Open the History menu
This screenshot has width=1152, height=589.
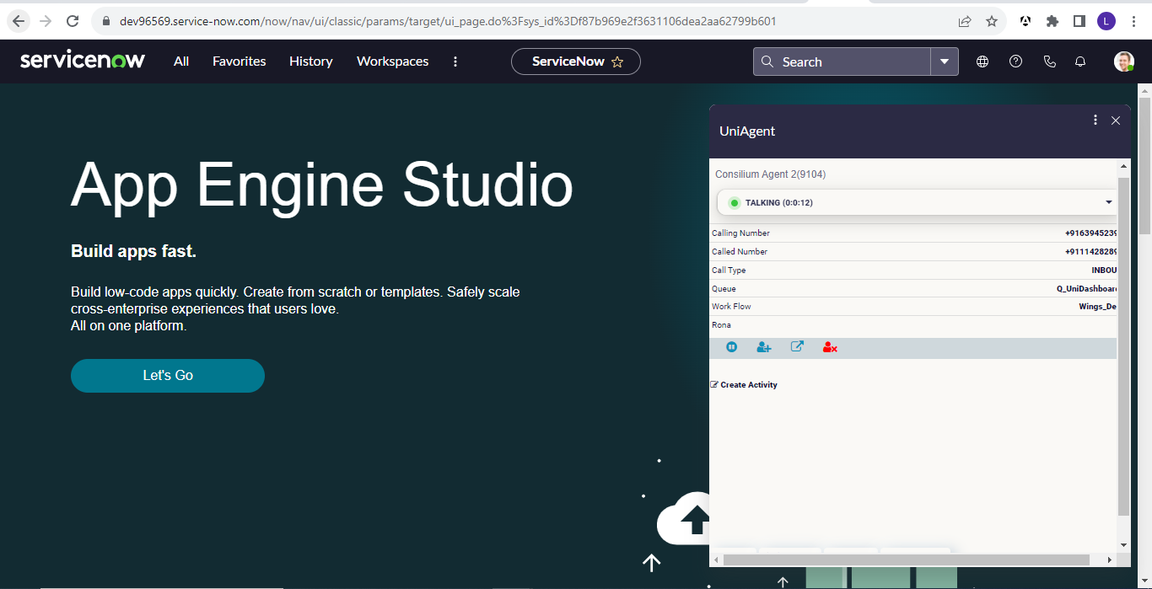point(310,62)
